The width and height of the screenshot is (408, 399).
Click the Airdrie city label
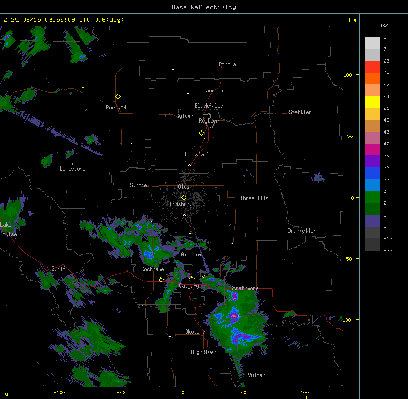point(191,254)
